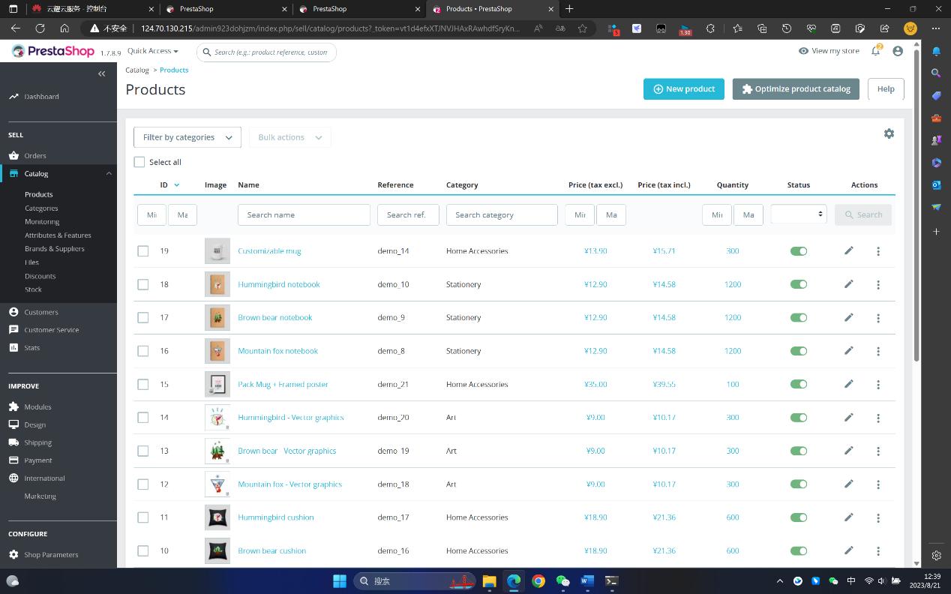This screenshot has height=594, width=951.
Task: Click the pencil edit icon for Brown bear cushion
Action: (x=848, y=550)
